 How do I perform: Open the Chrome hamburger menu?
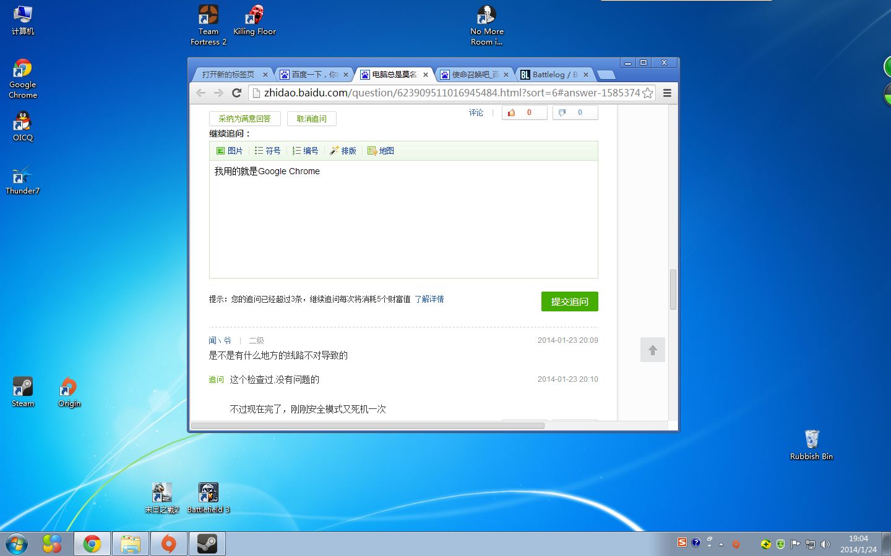[x=667, y=93]
